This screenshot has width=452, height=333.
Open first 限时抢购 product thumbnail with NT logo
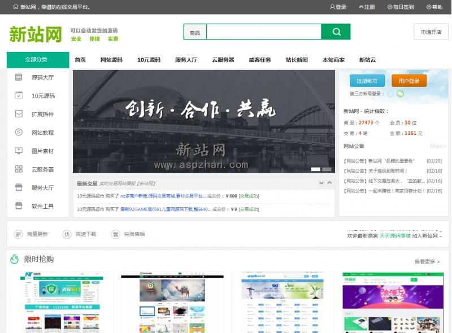tap(62, 302)
